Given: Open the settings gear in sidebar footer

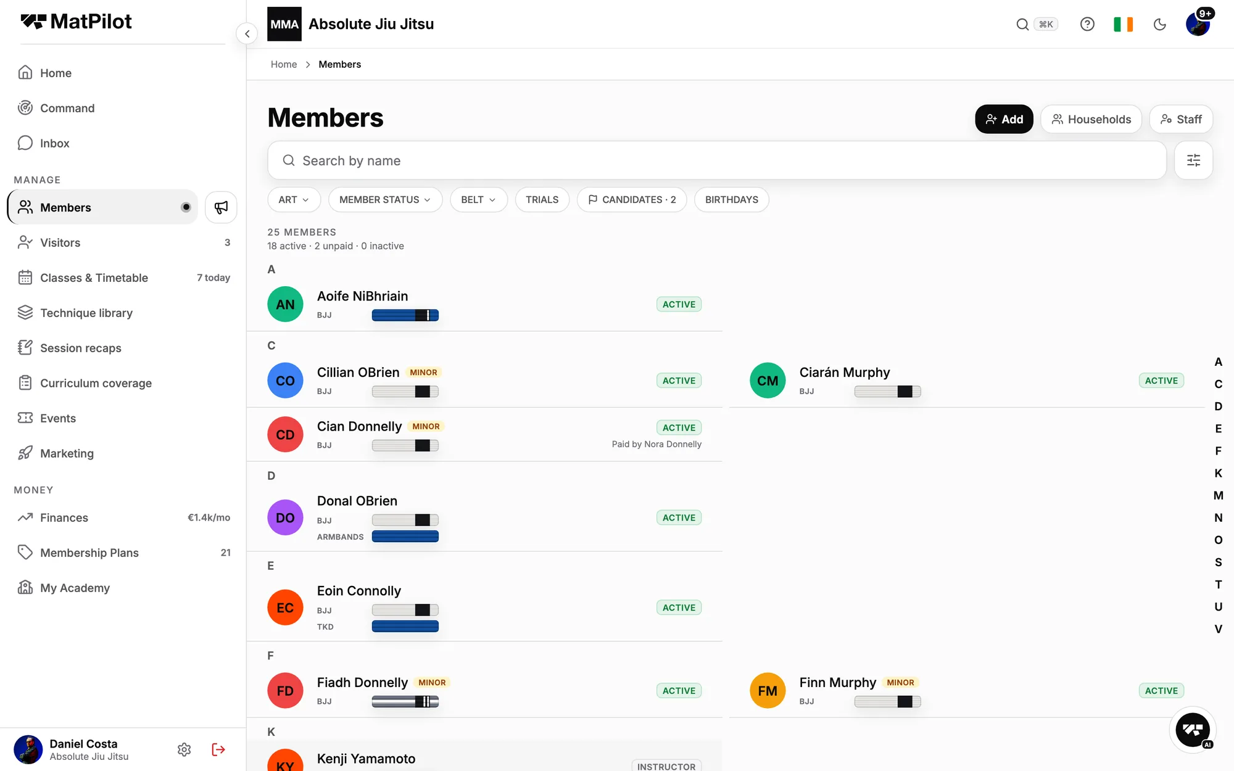Looking at the screenshot, I should click(x=184, y=749).
